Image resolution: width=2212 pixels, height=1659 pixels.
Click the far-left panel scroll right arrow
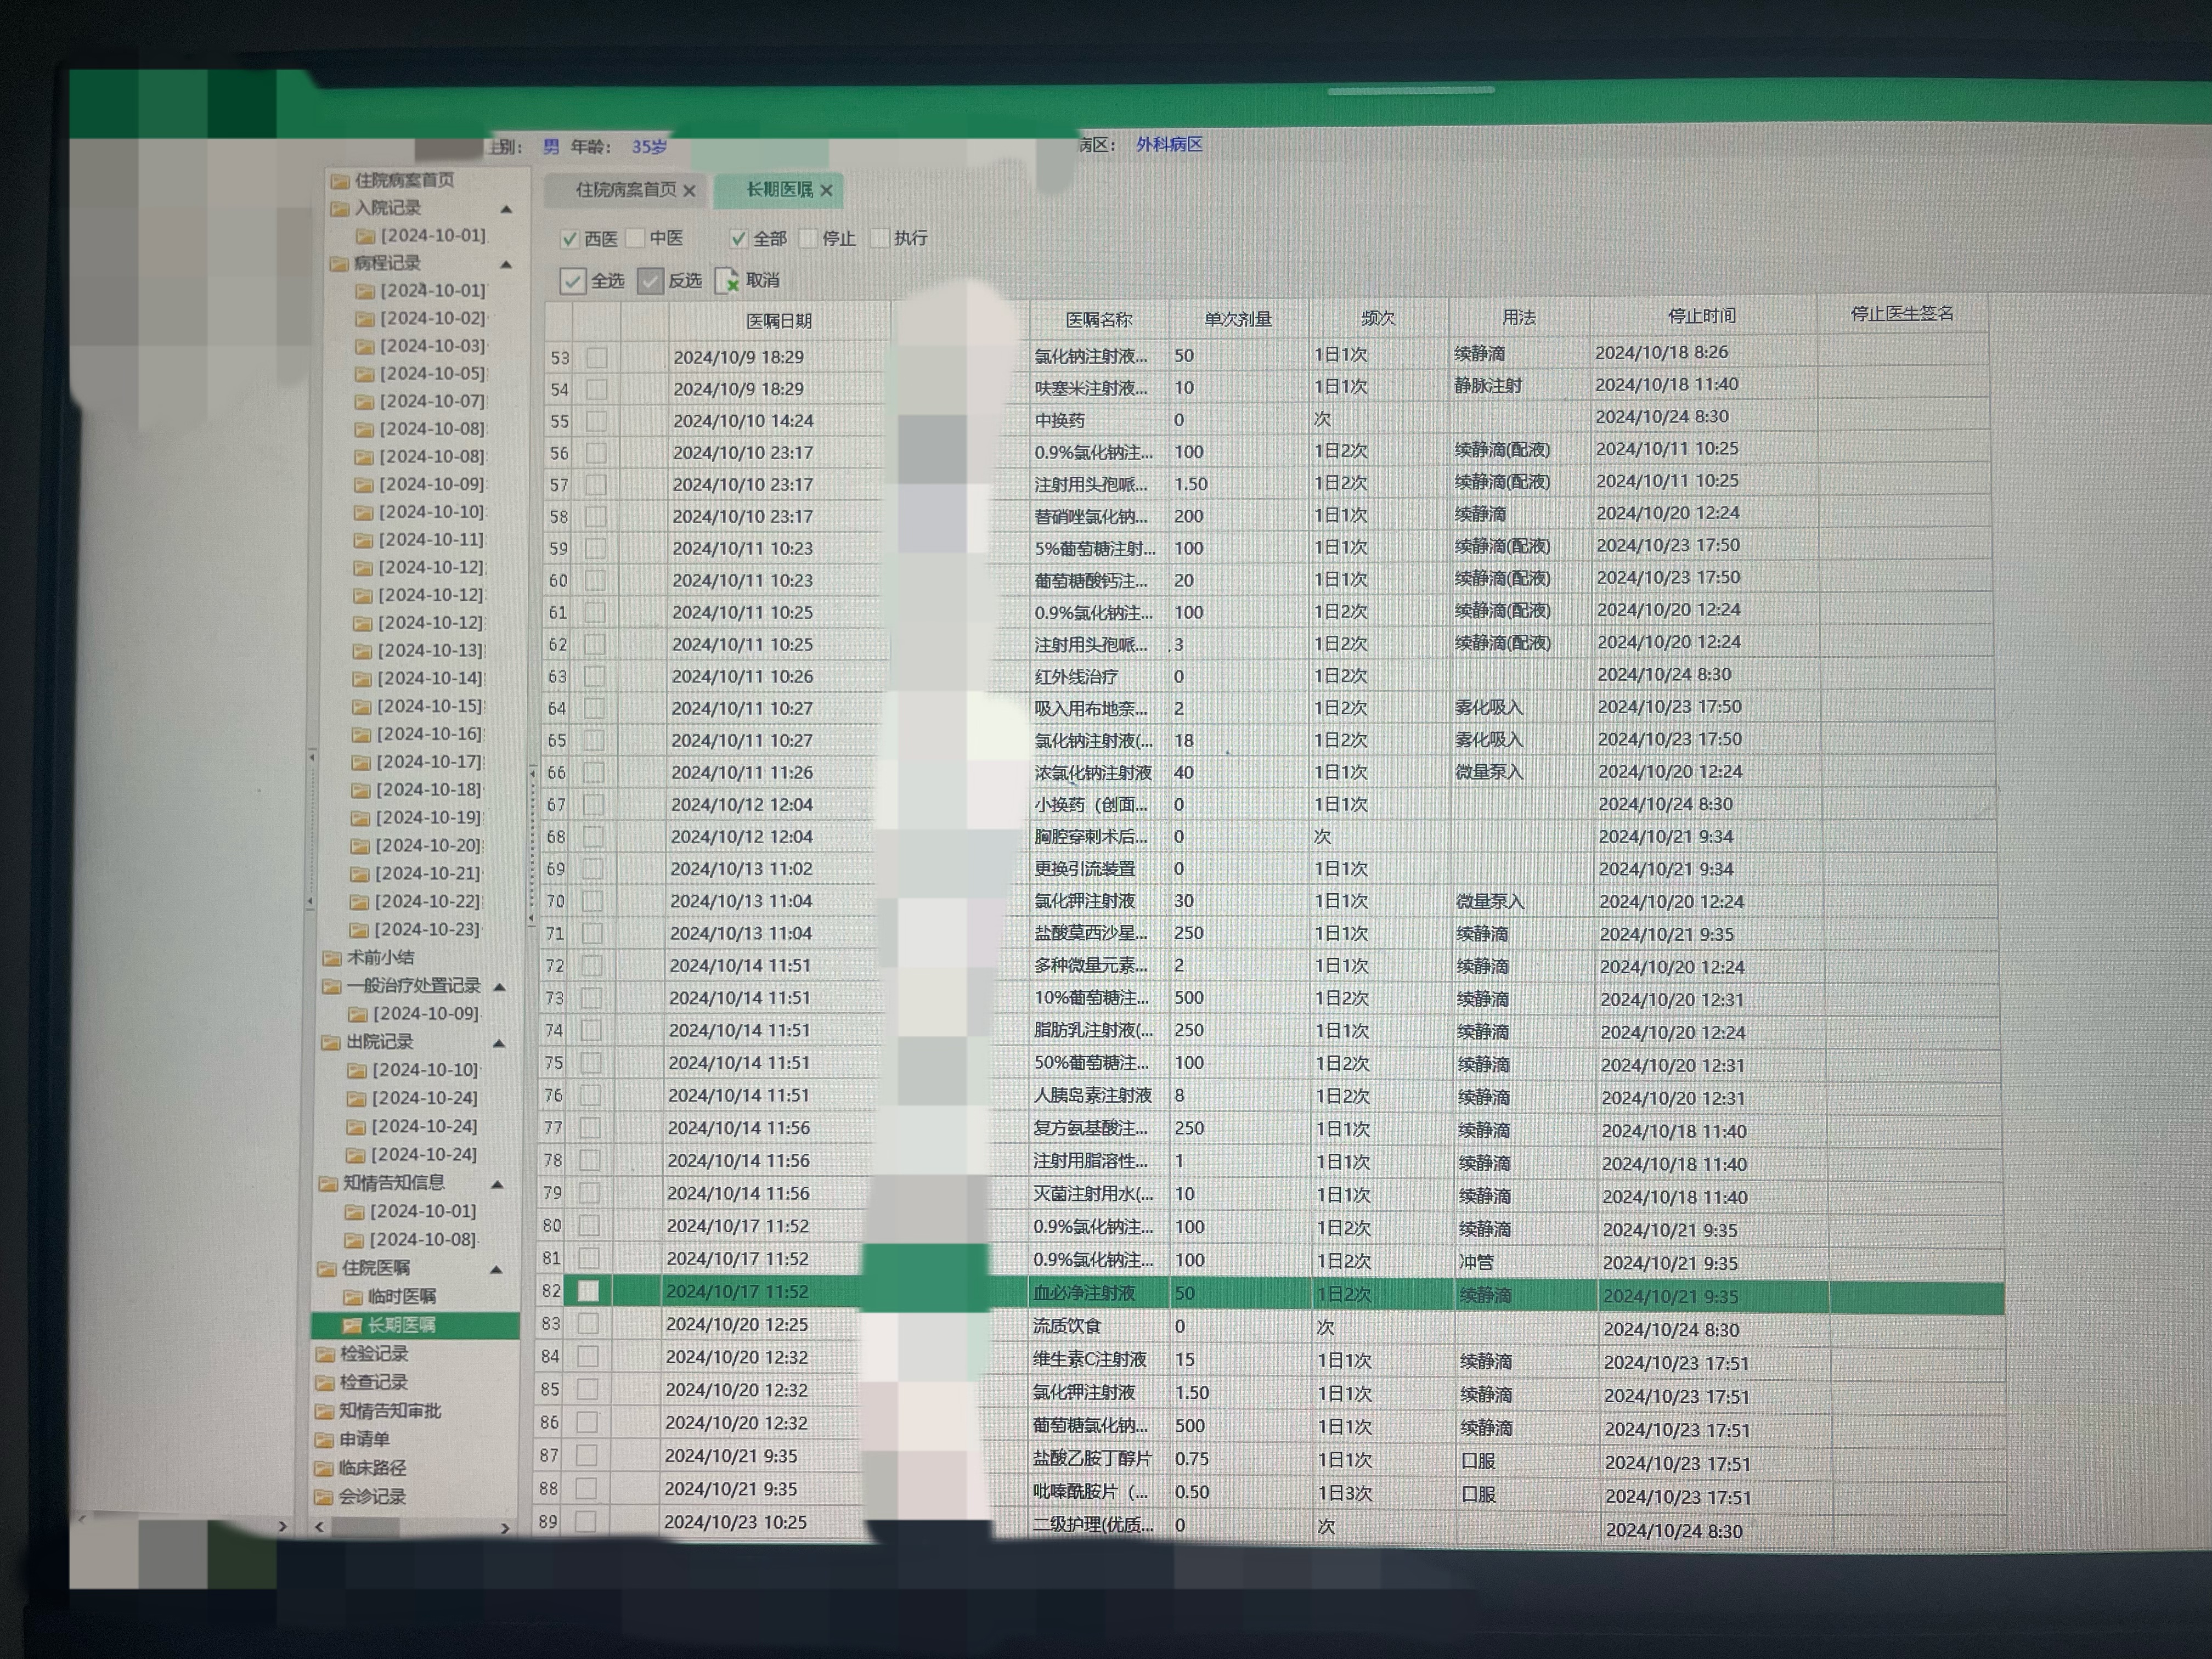coord(283,1526)
